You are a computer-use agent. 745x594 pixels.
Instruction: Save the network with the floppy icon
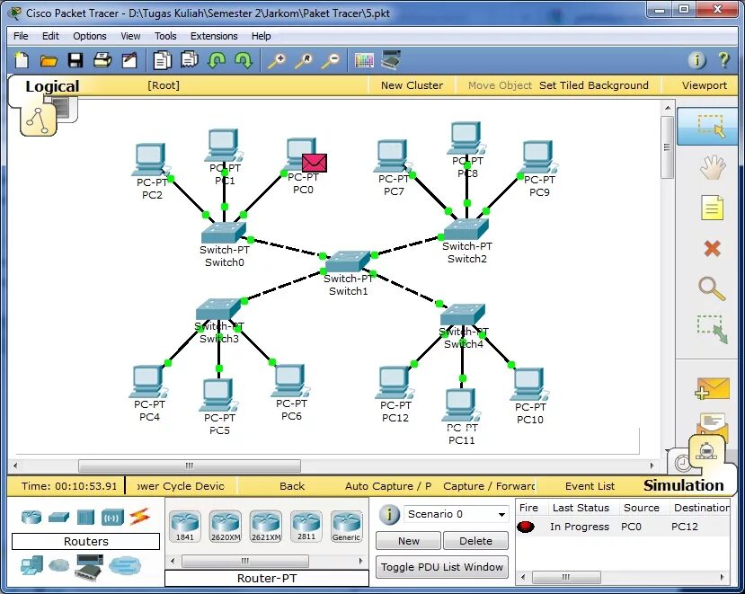[x=75, y=60]
